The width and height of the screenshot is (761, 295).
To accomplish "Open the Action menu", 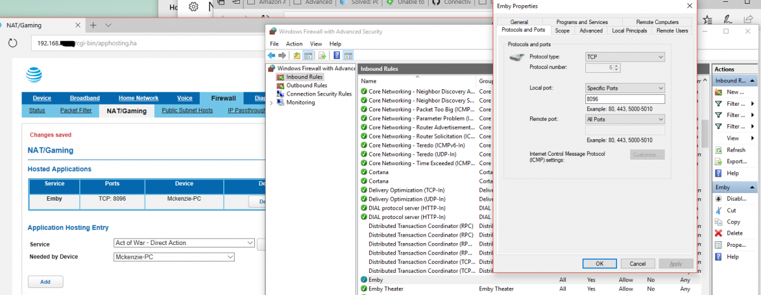I will [x=294, y=44].
